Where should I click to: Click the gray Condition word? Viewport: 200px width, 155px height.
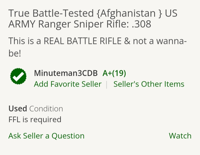46,109
